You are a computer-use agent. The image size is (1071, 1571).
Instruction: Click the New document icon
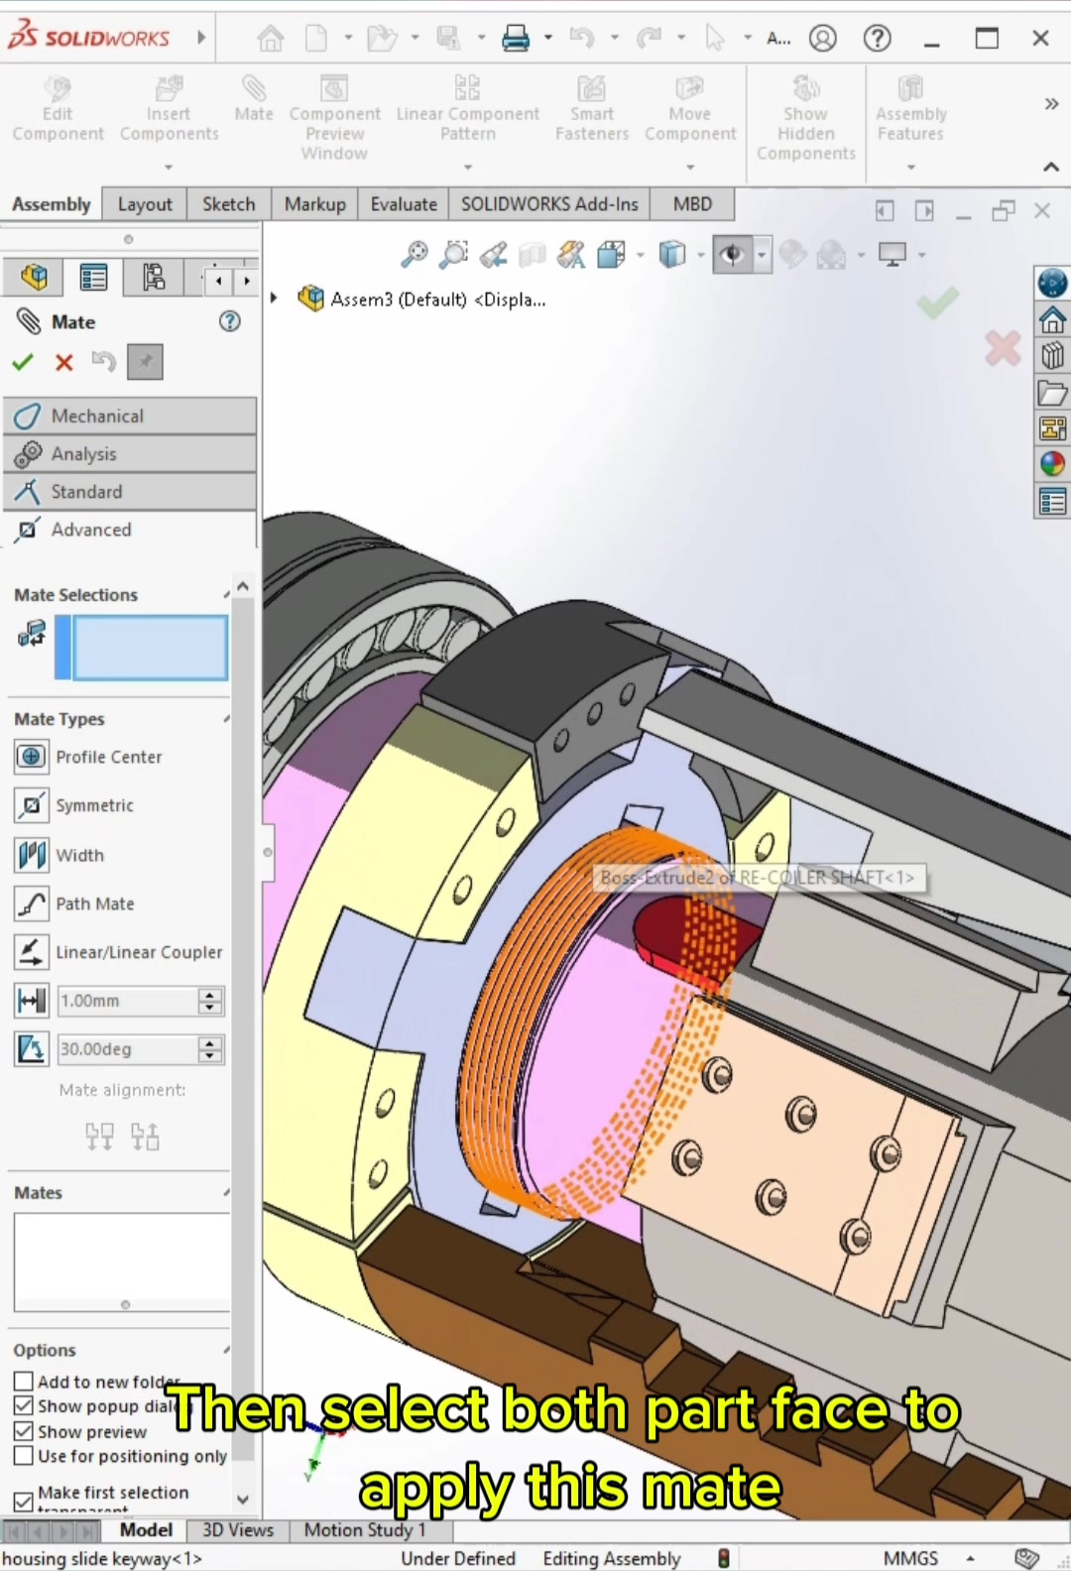(x=315, y=39)
